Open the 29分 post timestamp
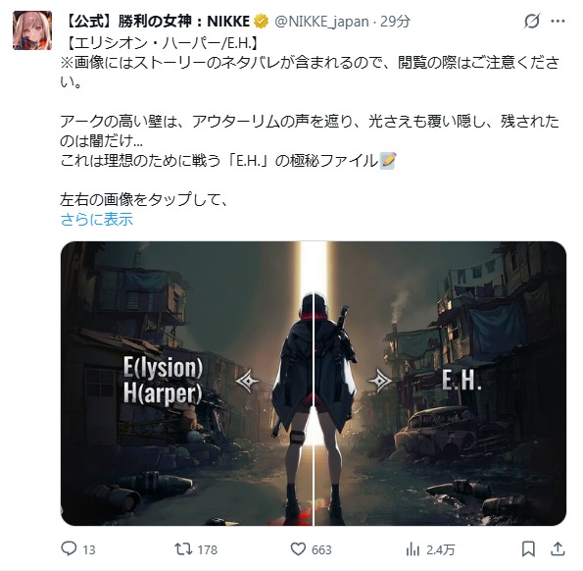The width and height of the screenshot is (583, 571). click(x=395, y=22)
